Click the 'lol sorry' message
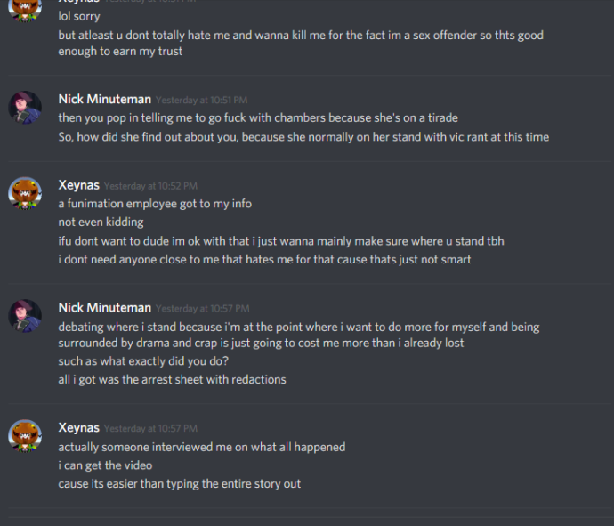 pyautogui.click(x=79, y=16)
